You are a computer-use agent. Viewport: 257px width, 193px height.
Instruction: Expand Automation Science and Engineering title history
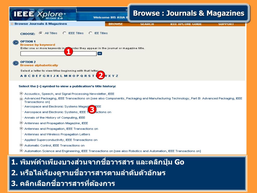21,151
